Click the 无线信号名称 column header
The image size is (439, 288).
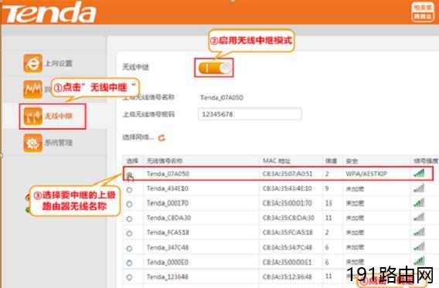pos(165,161)
